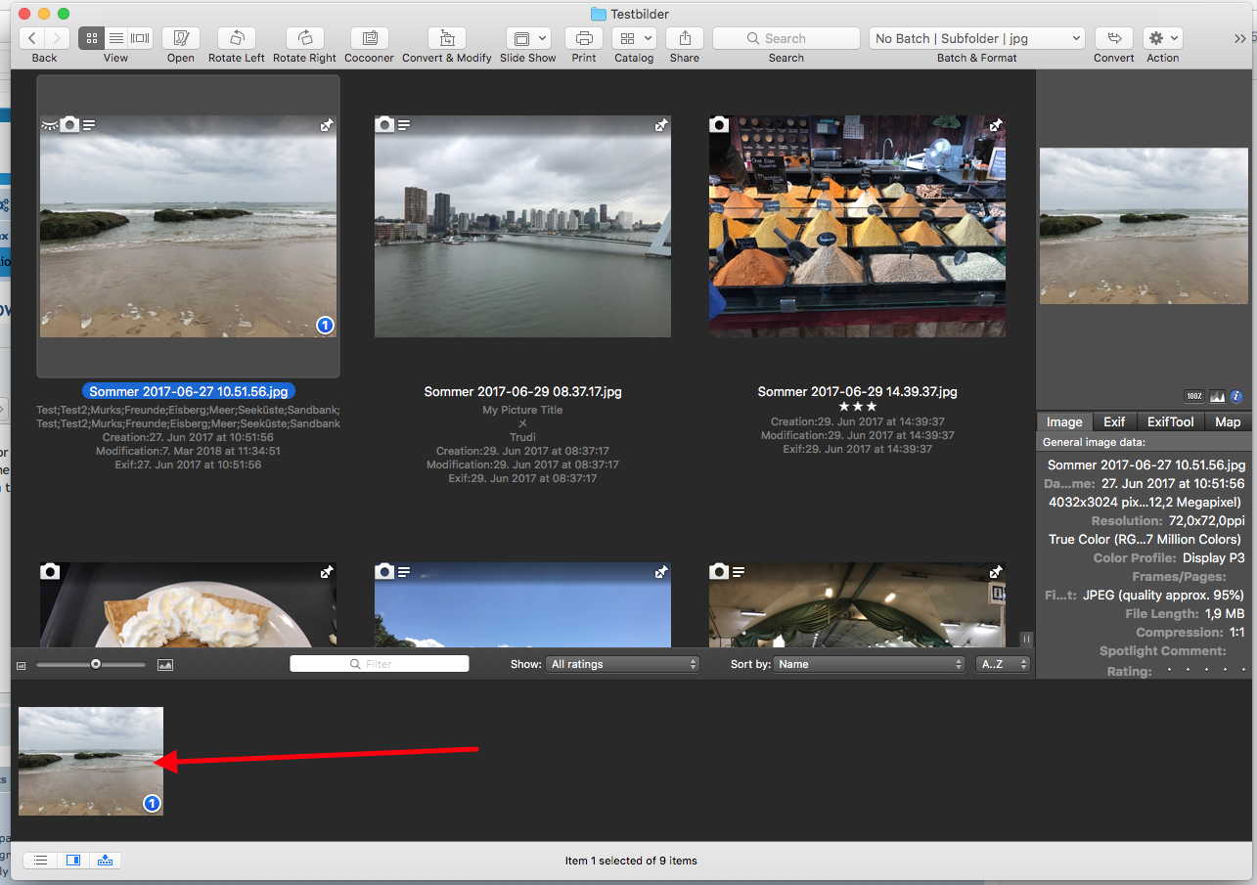The height and width of the screenshot is (885, 1257).
Task: Switch to list view in toolbar
Action: coord(115,38)
